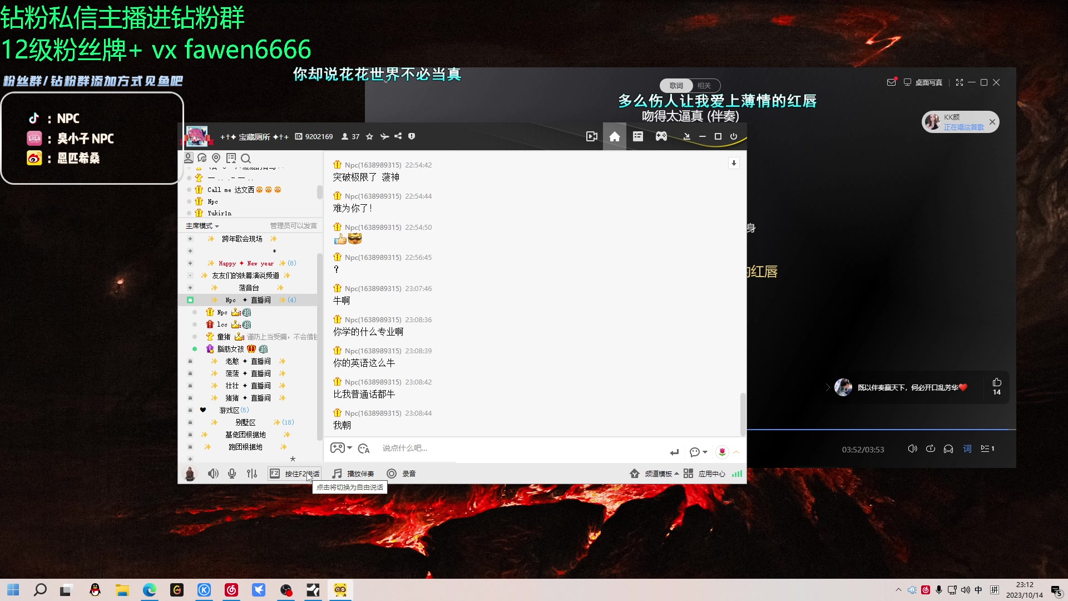This screenshot has width=1068, height=601.
Task: Click the home icon in the channel toolbar
Action: pos(615,136)
